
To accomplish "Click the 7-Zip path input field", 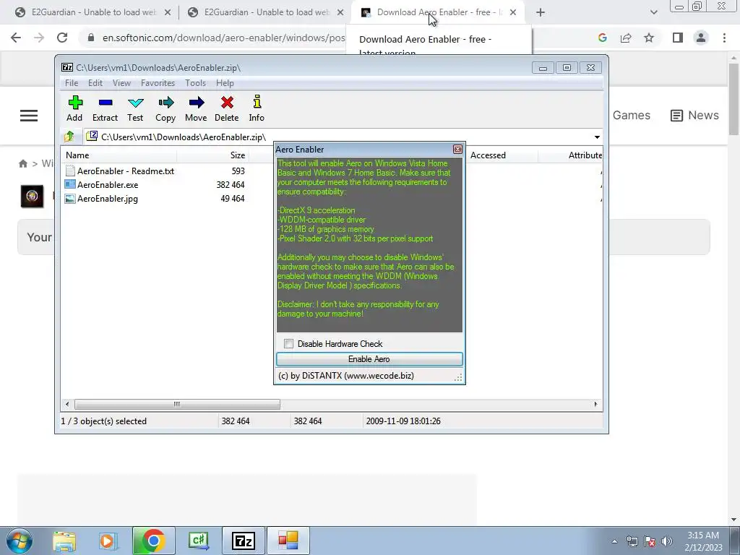I will coord(337,137).
